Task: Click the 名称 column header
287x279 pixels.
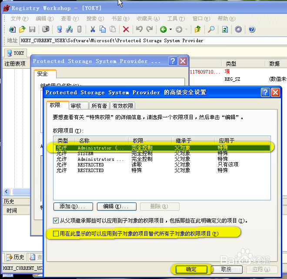Action: 102,140
